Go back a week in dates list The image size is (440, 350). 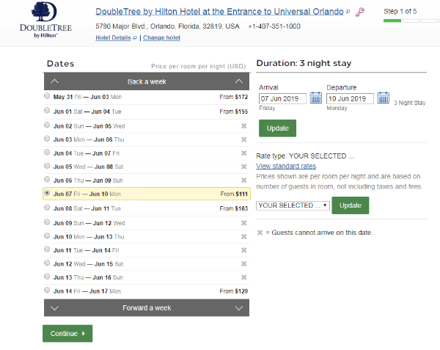coord(147,81)
